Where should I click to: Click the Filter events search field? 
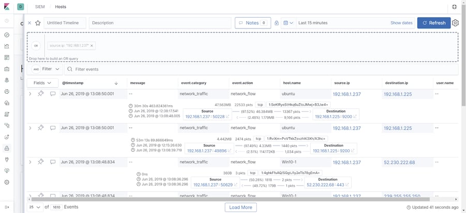pos(261,69)
